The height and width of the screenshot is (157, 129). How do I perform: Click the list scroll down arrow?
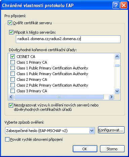click(117, 91)
